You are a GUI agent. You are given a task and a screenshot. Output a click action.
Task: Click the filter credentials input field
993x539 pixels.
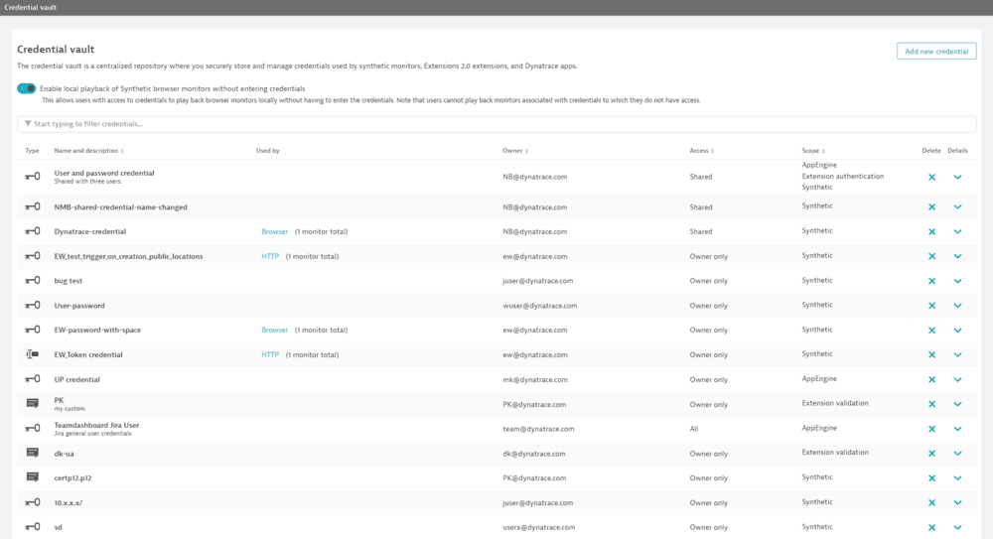click(x=496, y=124)
